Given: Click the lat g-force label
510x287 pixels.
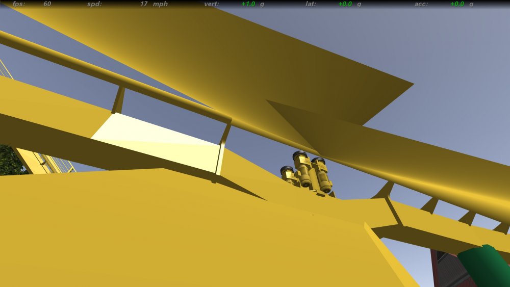Looking at the screenshot, I should coord(311,4).
